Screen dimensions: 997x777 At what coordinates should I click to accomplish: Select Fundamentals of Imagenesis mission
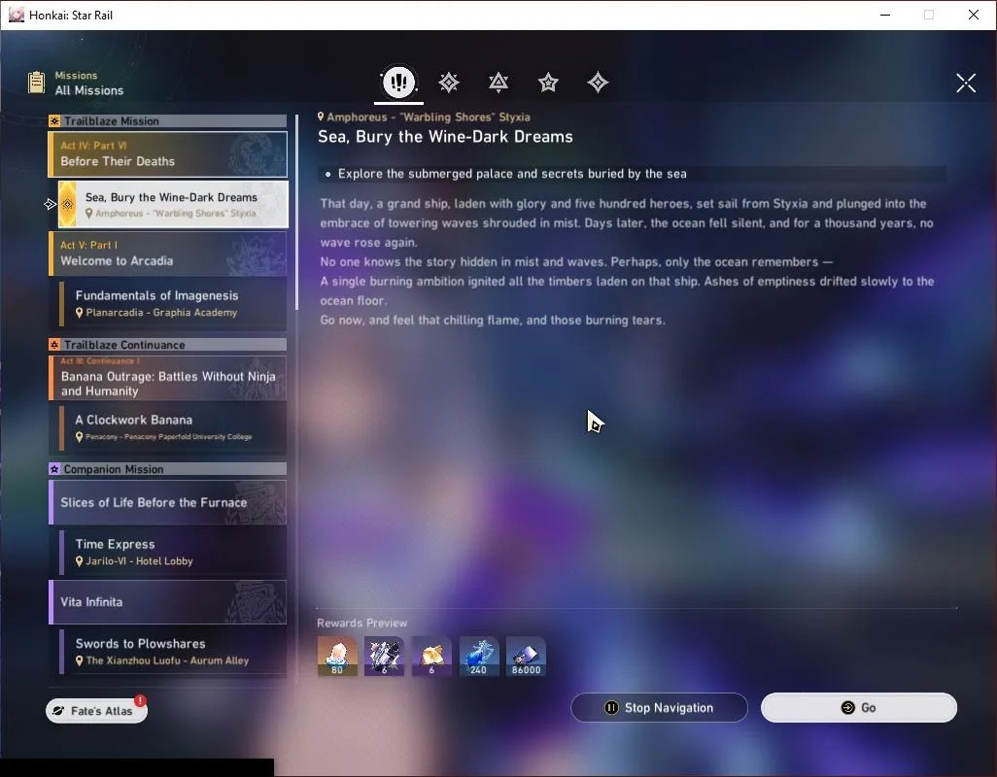pos(172,304)
